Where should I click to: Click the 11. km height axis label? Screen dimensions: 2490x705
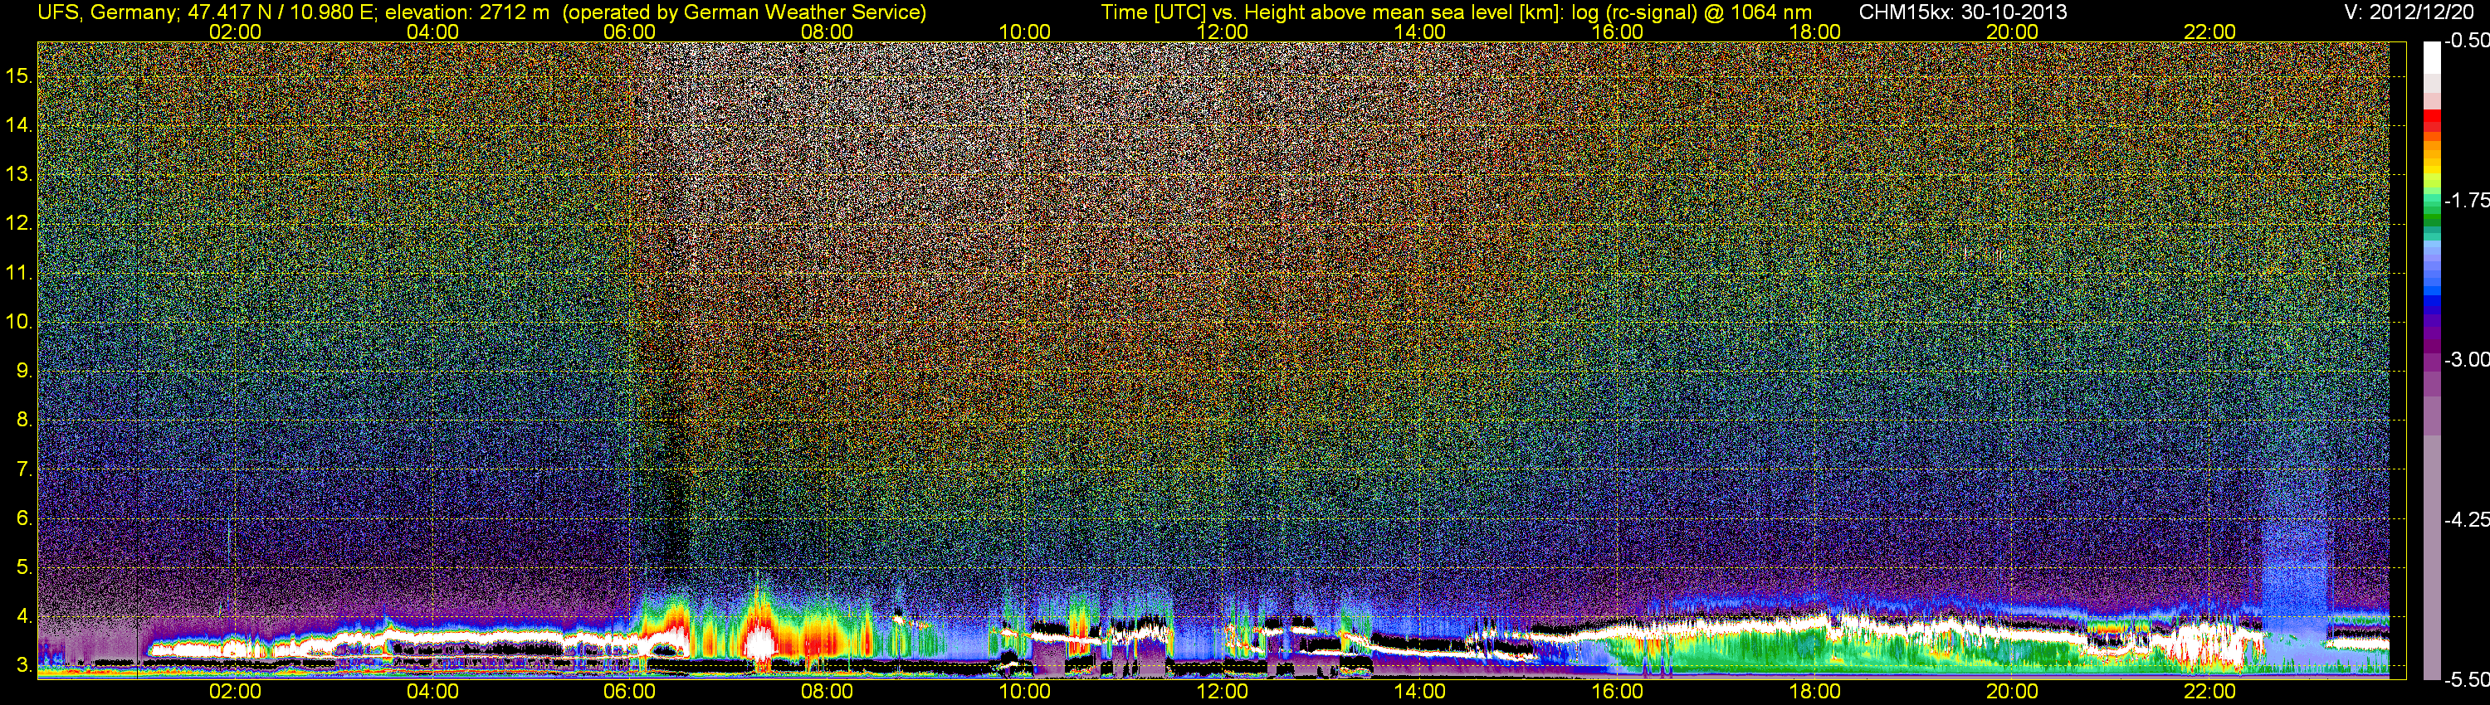(x=19, y=272)
